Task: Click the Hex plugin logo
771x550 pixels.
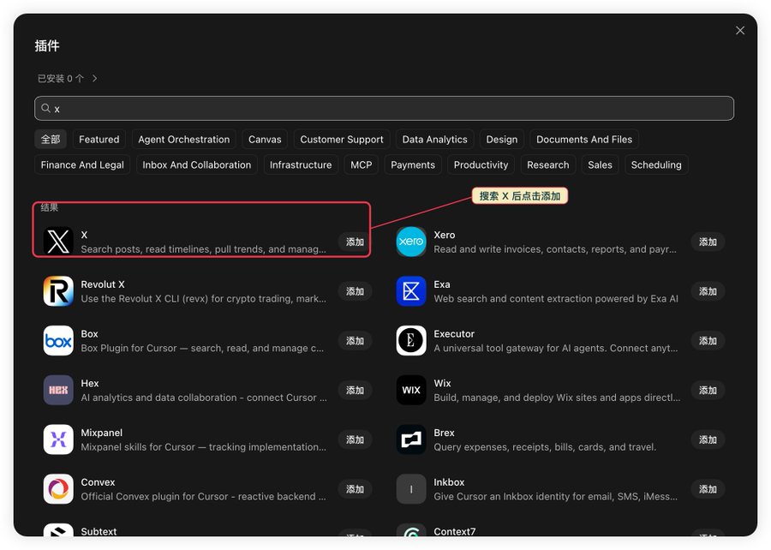Action: click(x=58, y=391)
